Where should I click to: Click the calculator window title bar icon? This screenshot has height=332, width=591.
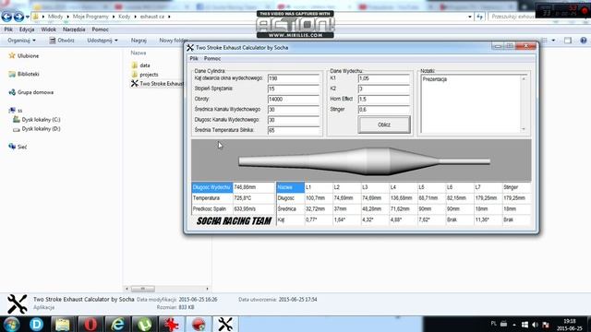click(190, 47)
